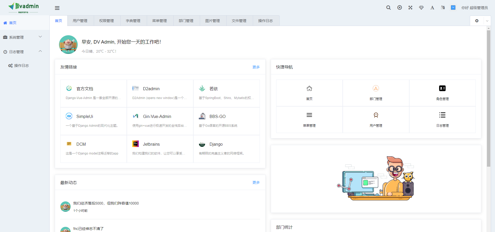Go to 首页 in the sidebar
The height and width of the screenshot is (232, 495).
tap(25, 23)
